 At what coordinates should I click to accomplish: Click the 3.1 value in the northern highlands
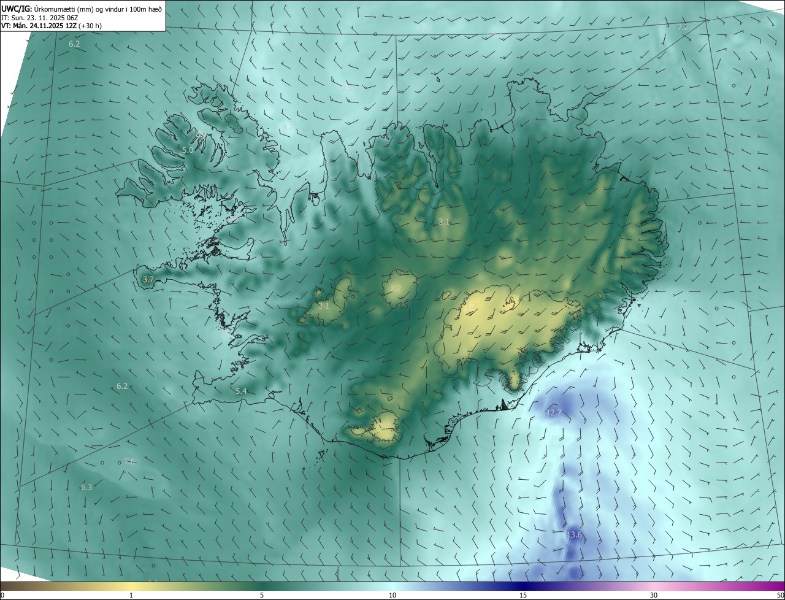pos(444,221)
